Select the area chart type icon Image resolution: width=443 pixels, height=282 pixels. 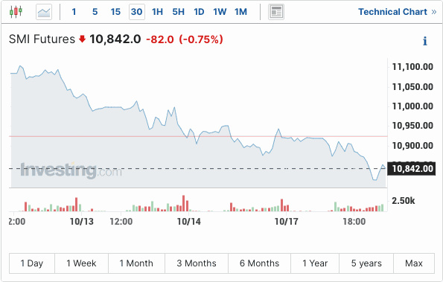(x=44, y=12)
